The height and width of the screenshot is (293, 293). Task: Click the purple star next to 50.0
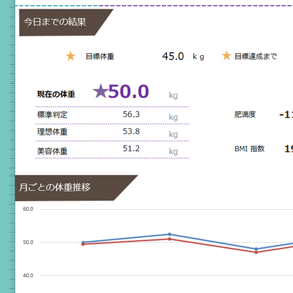click(x=100, y=91)
